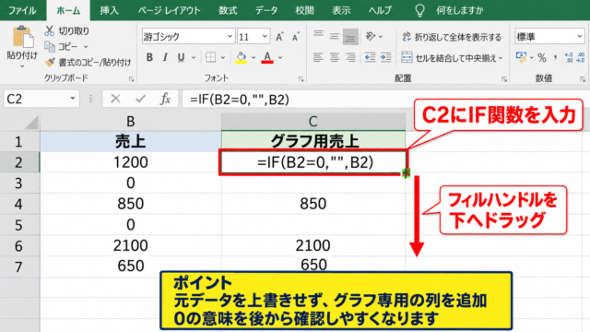Expand Copy options arrow
This screenshot has height=332, width=590.
point(86,47)
